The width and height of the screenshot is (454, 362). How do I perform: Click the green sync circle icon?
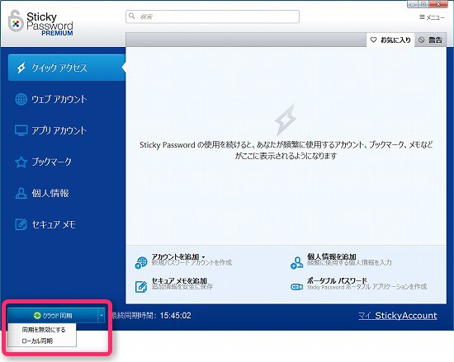37,316
